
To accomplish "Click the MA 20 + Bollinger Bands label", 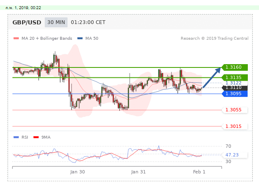I will coord(47,38).
